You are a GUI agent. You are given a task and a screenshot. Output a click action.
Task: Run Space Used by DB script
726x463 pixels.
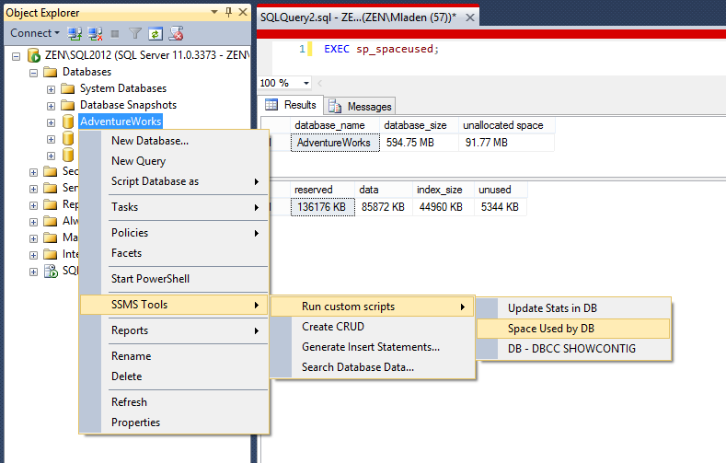pos(573,329)
